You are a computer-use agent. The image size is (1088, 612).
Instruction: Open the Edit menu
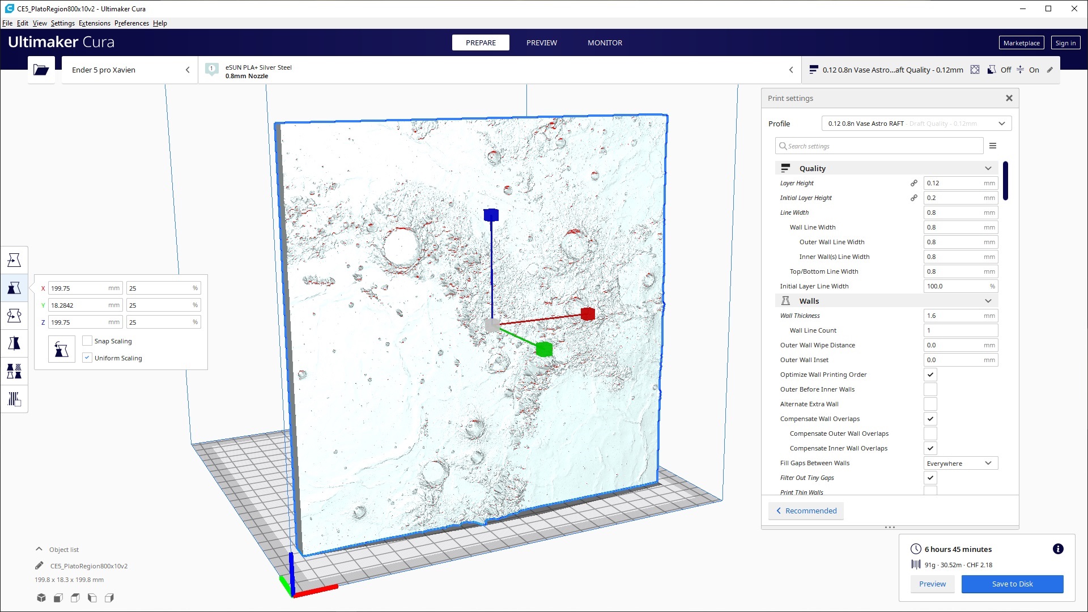23,23
